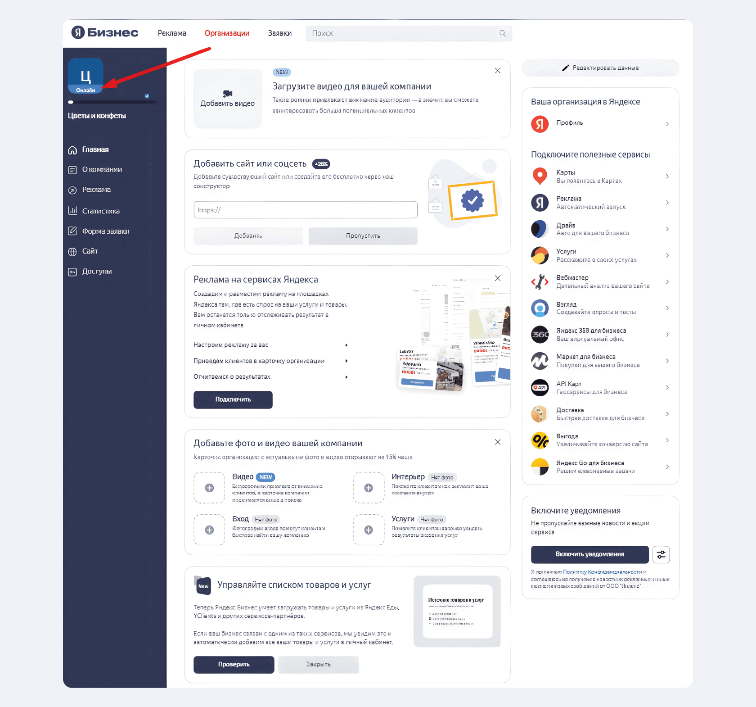Viewport: 756px width, 707px height.
Task: Click the Доставка box icon
Action: point(540,414)
